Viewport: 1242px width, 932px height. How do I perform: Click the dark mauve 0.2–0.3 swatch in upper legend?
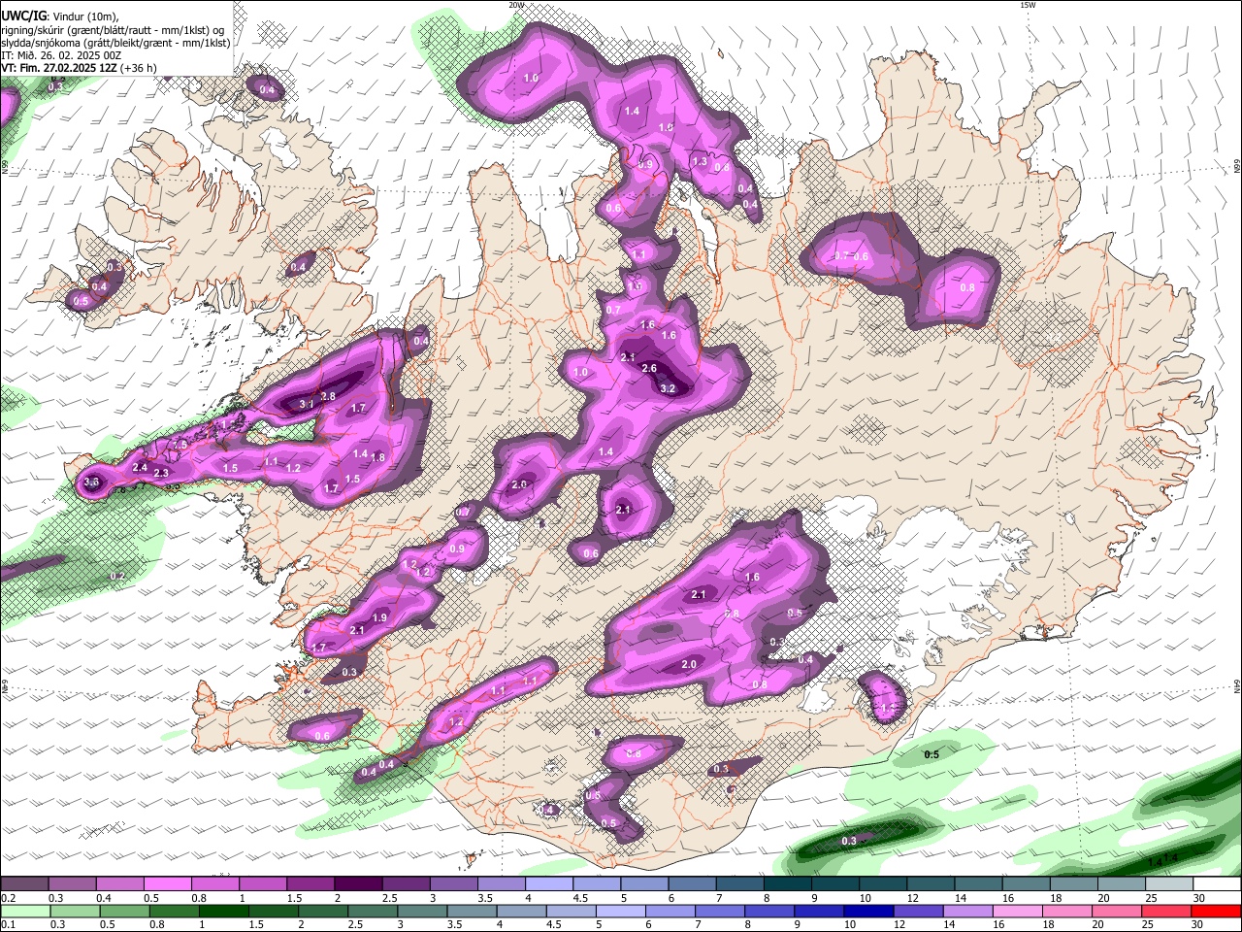pyautogui.click(x=23, y=883)
